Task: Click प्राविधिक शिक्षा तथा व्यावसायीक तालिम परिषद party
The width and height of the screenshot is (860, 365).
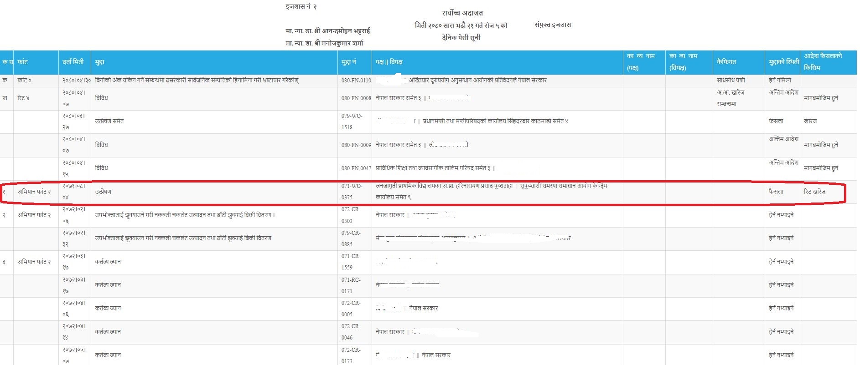Action: tap(435, 168)
